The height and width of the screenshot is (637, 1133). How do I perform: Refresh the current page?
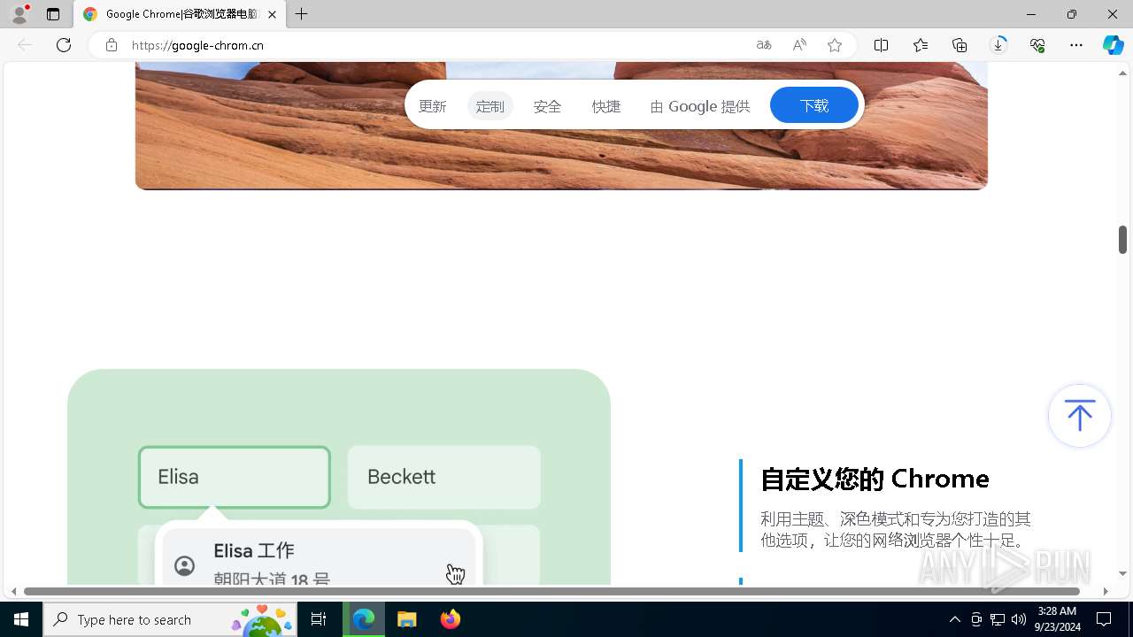pyautogui.click(x=64, y=45)
